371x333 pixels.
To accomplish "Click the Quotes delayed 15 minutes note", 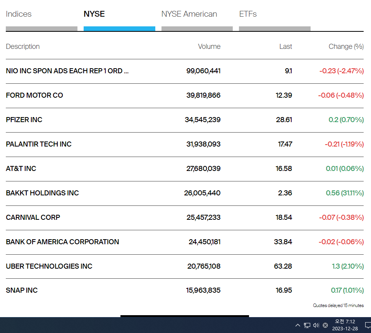I will [x=338, y=305].
